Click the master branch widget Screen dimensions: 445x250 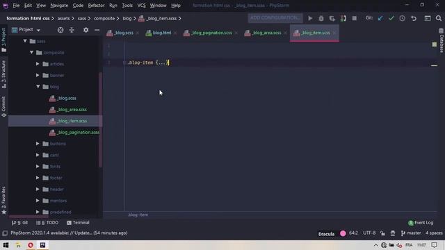click(x=411, y=233)
